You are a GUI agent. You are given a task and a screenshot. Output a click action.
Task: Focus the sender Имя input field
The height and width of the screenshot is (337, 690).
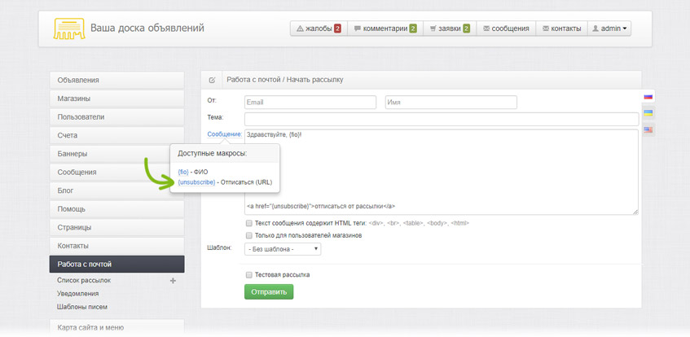(x=451, y=102)
